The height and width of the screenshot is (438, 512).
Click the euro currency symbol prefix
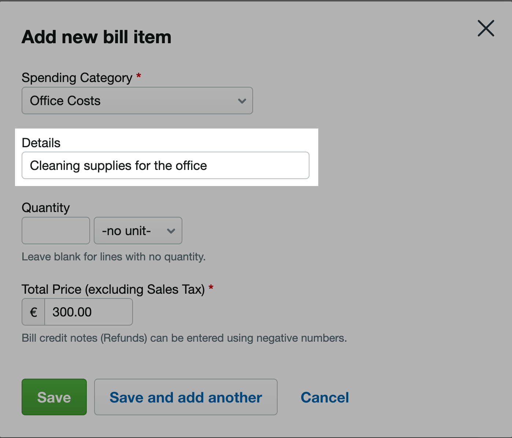tap(33, 312)
